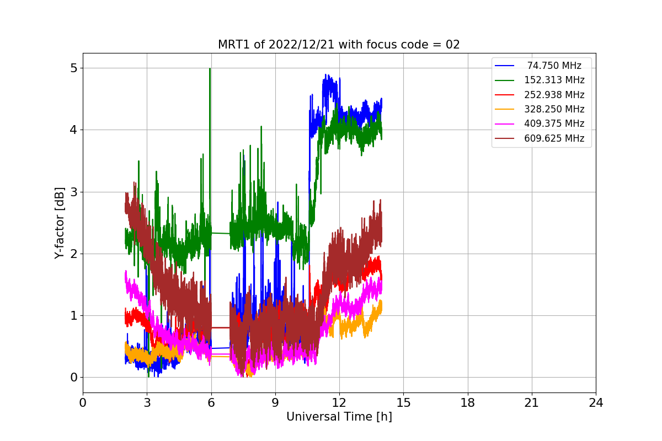The height and width of the screenshot is (441, 662).
Task: Click the 'Y-factor [dB]' axis label
Action: point(60,223)
